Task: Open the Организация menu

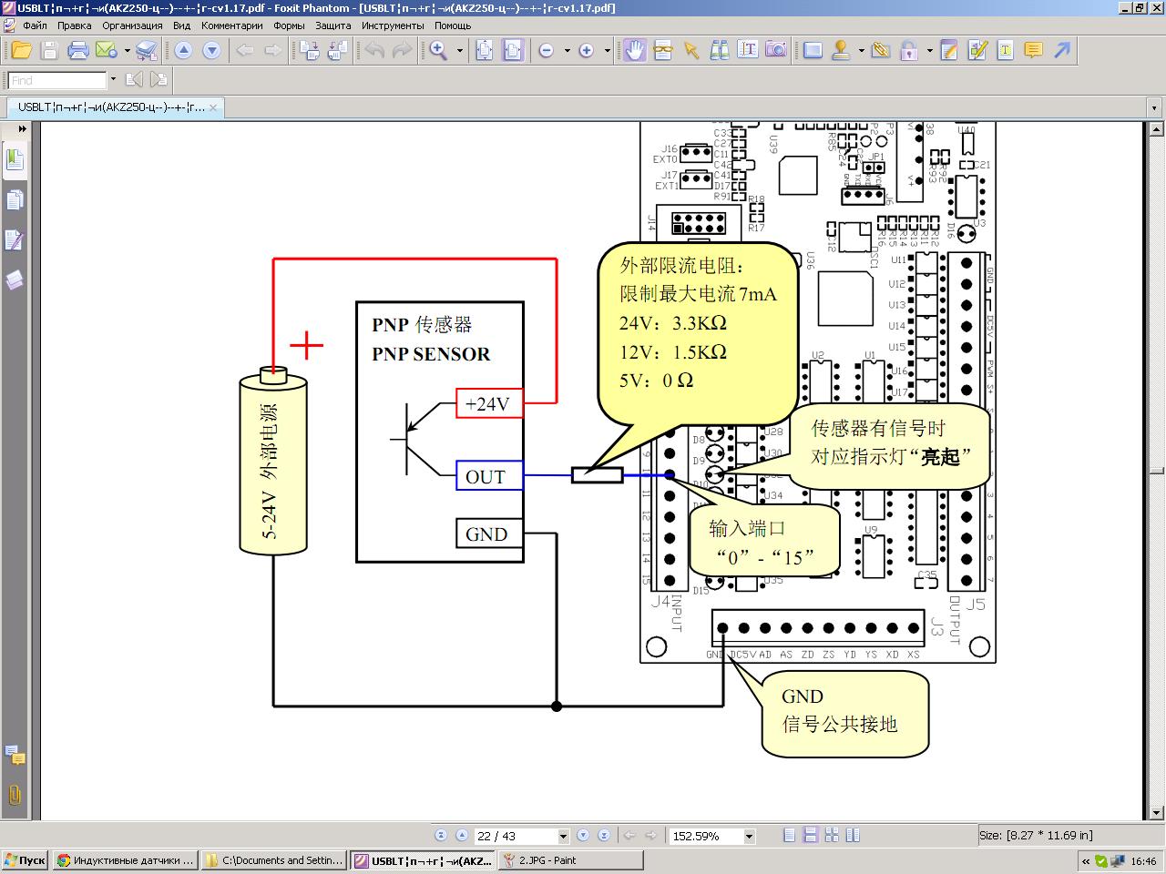Action: [x=132, y=25]
